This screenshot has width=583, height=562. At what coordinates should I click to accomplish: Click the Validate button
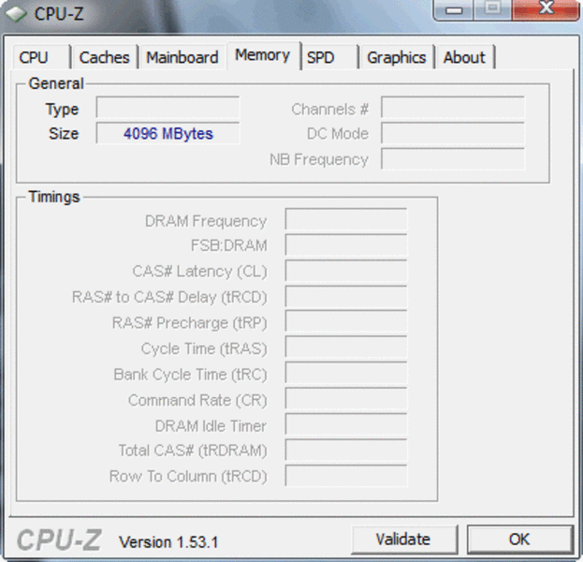pos(403,540)
